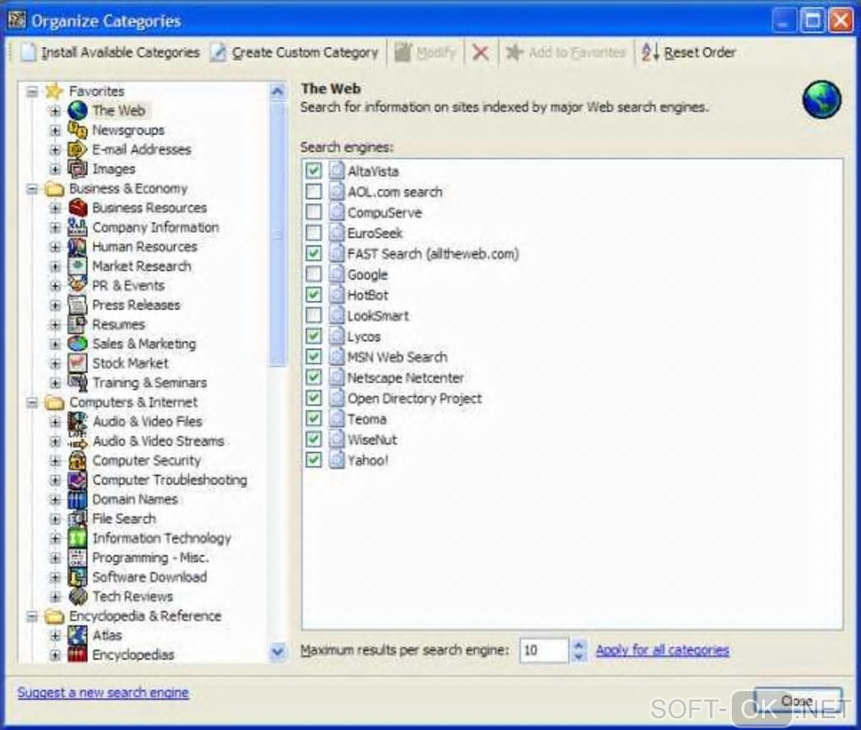The image size is (861, 730).
Task: Expand the Newsgroups tree node
Action: tap(56, 131)
